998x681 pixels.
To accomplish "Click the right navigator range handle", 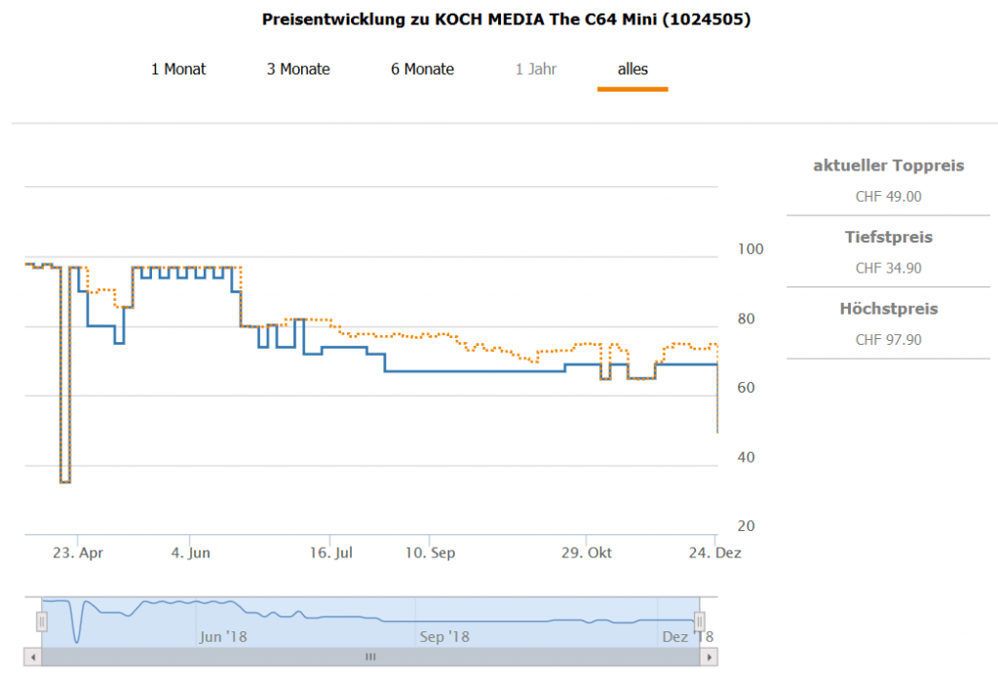I will pos(699,621).
